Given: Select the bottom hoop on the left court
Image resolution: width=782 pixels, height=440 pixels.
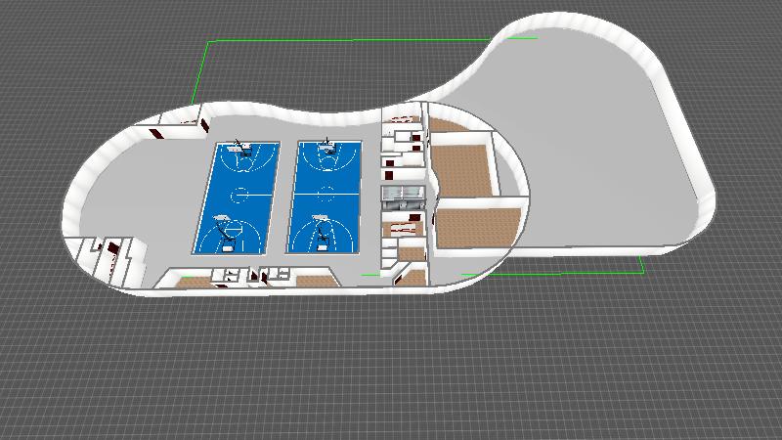Looking at the screenshot, I should [x=226, y=231].
